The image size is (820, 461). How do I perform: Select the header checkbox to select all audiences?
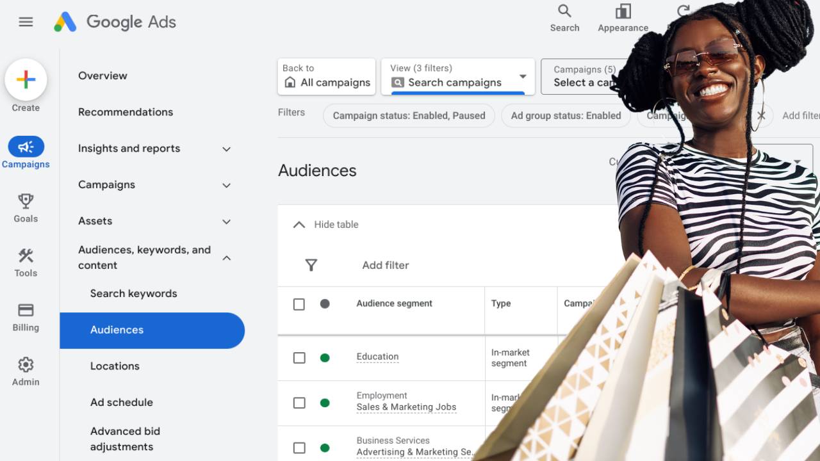pyautogui.click(x=299, y=303)
